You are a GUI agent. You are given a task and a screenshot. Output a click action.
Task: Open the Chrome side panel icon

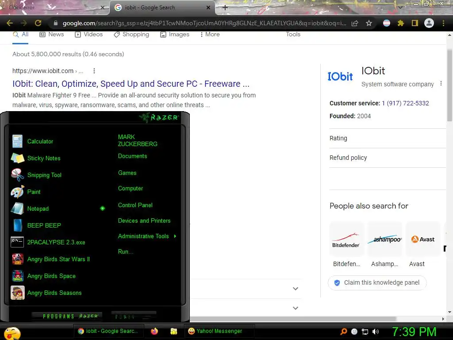coord(415,23)
